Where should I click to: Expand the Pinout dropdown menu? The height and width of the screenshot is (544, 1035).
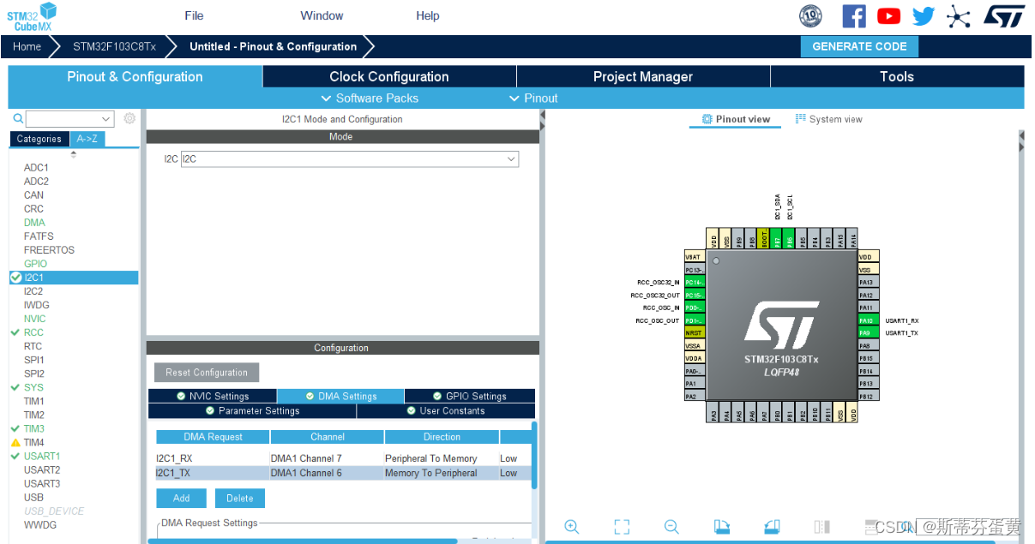(533, 99)
